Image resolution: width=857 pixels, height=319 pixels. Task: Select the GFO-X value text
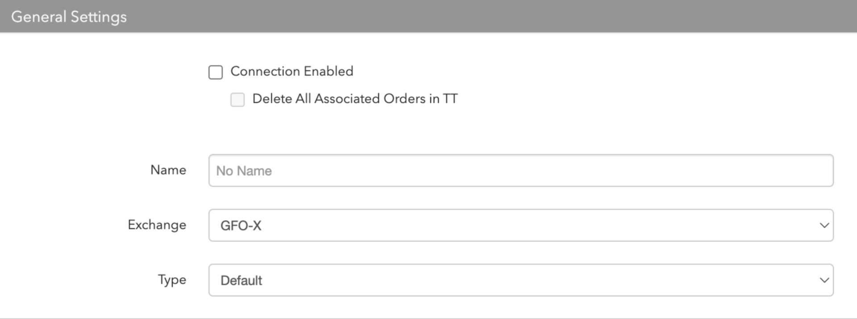click(x=241, y=226)
